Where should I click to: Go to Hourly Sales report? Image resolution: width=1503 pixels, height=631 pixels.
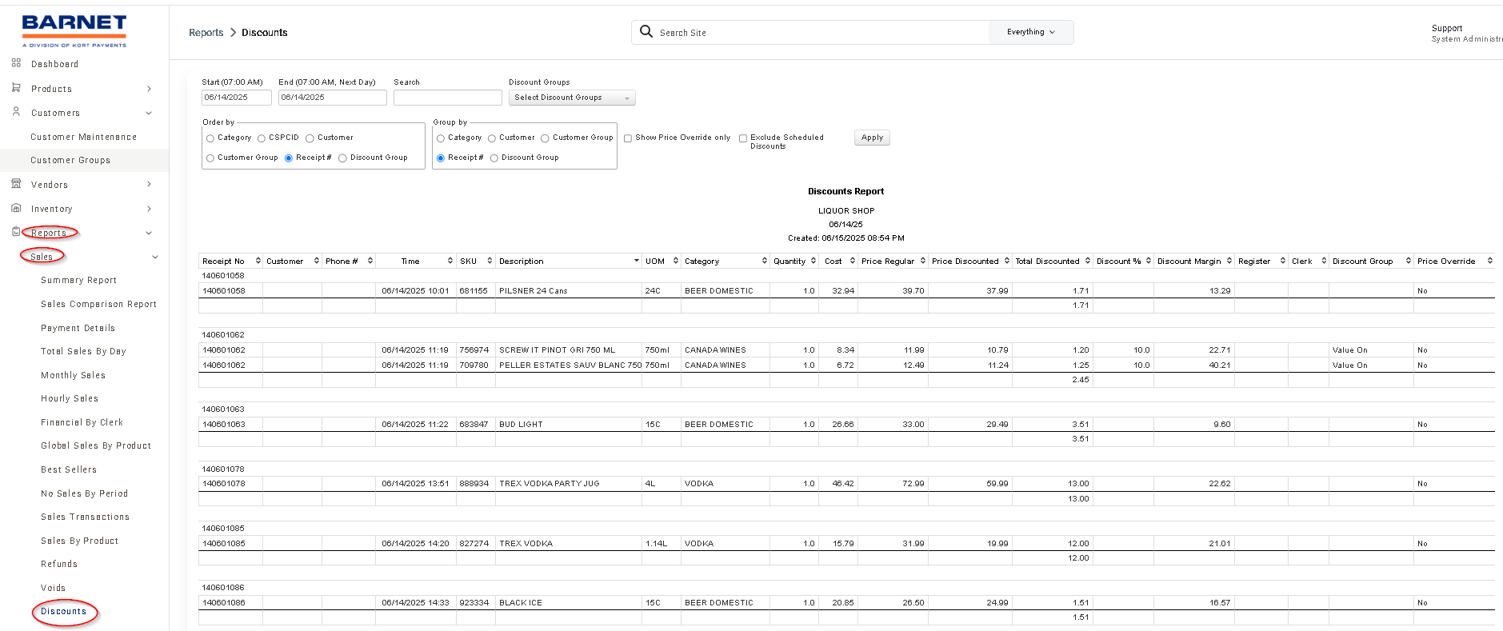click(70, 398)
